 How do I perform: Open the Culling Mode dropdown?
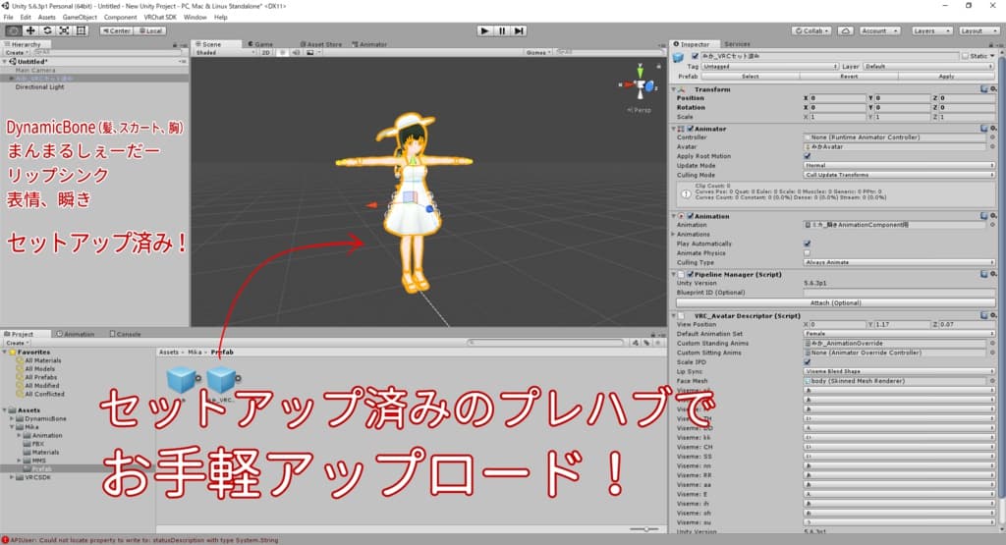click(894, 175)
